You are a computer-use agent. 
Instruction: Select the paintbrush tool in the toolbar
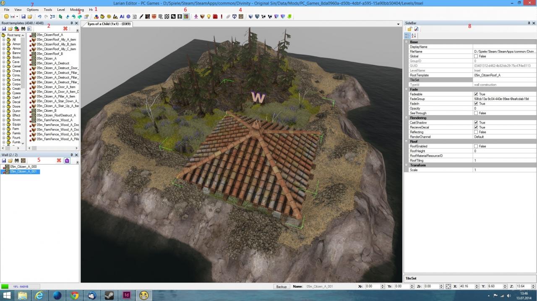(141, 16)
